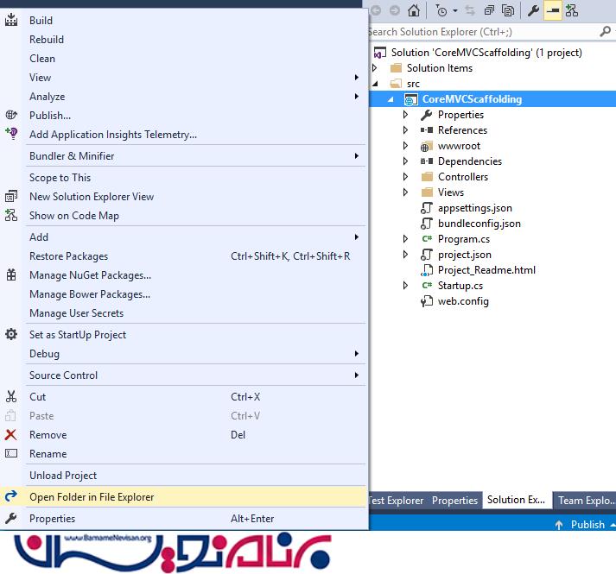Click the Pending Changes Filter clock icon
The width and height of the screenshot is (616, 574).
click(441, 10)
